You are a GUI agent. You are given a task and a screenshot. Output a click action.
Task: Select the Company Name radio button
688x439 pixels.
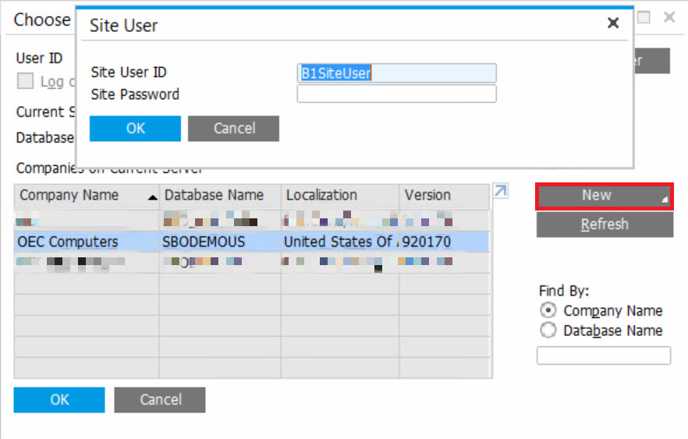[x=548, y=310]
